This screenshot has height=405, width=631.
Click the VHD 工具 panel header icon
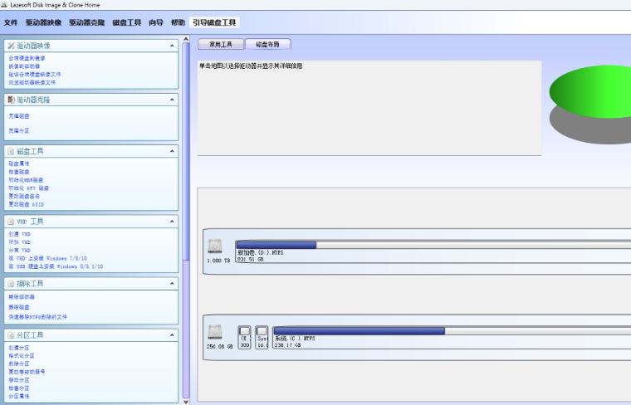(x=12, y=222)
